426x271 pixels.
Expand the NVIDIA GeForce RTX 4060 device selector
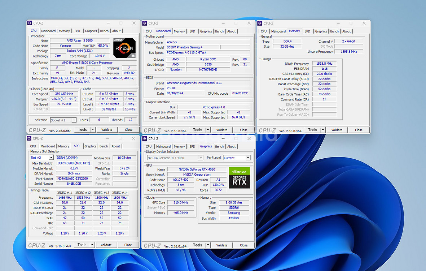(201, 158)
